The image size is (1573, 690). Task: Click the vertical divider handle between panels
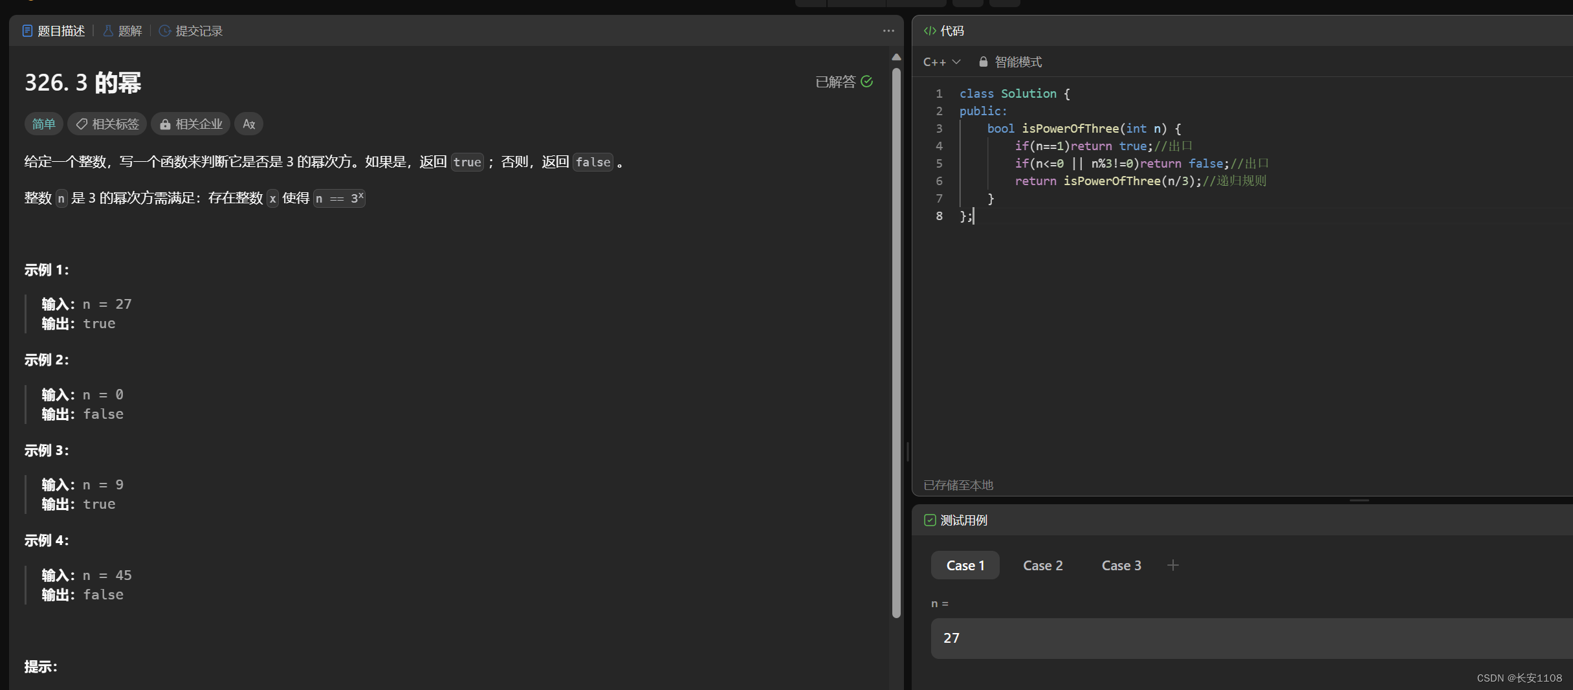coord(908,451)
